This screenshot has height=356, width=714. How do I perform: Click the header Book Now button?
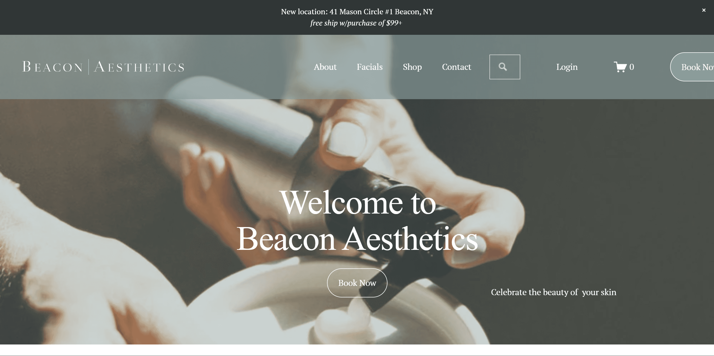(692, 67)
